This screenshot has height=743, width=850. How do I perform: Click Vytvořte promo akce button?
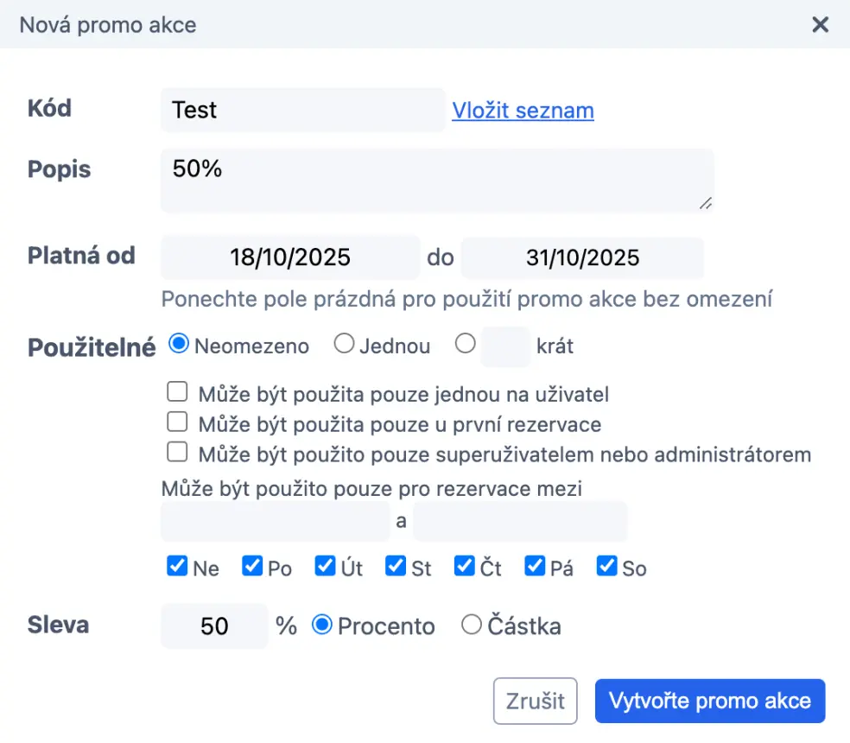709,700
